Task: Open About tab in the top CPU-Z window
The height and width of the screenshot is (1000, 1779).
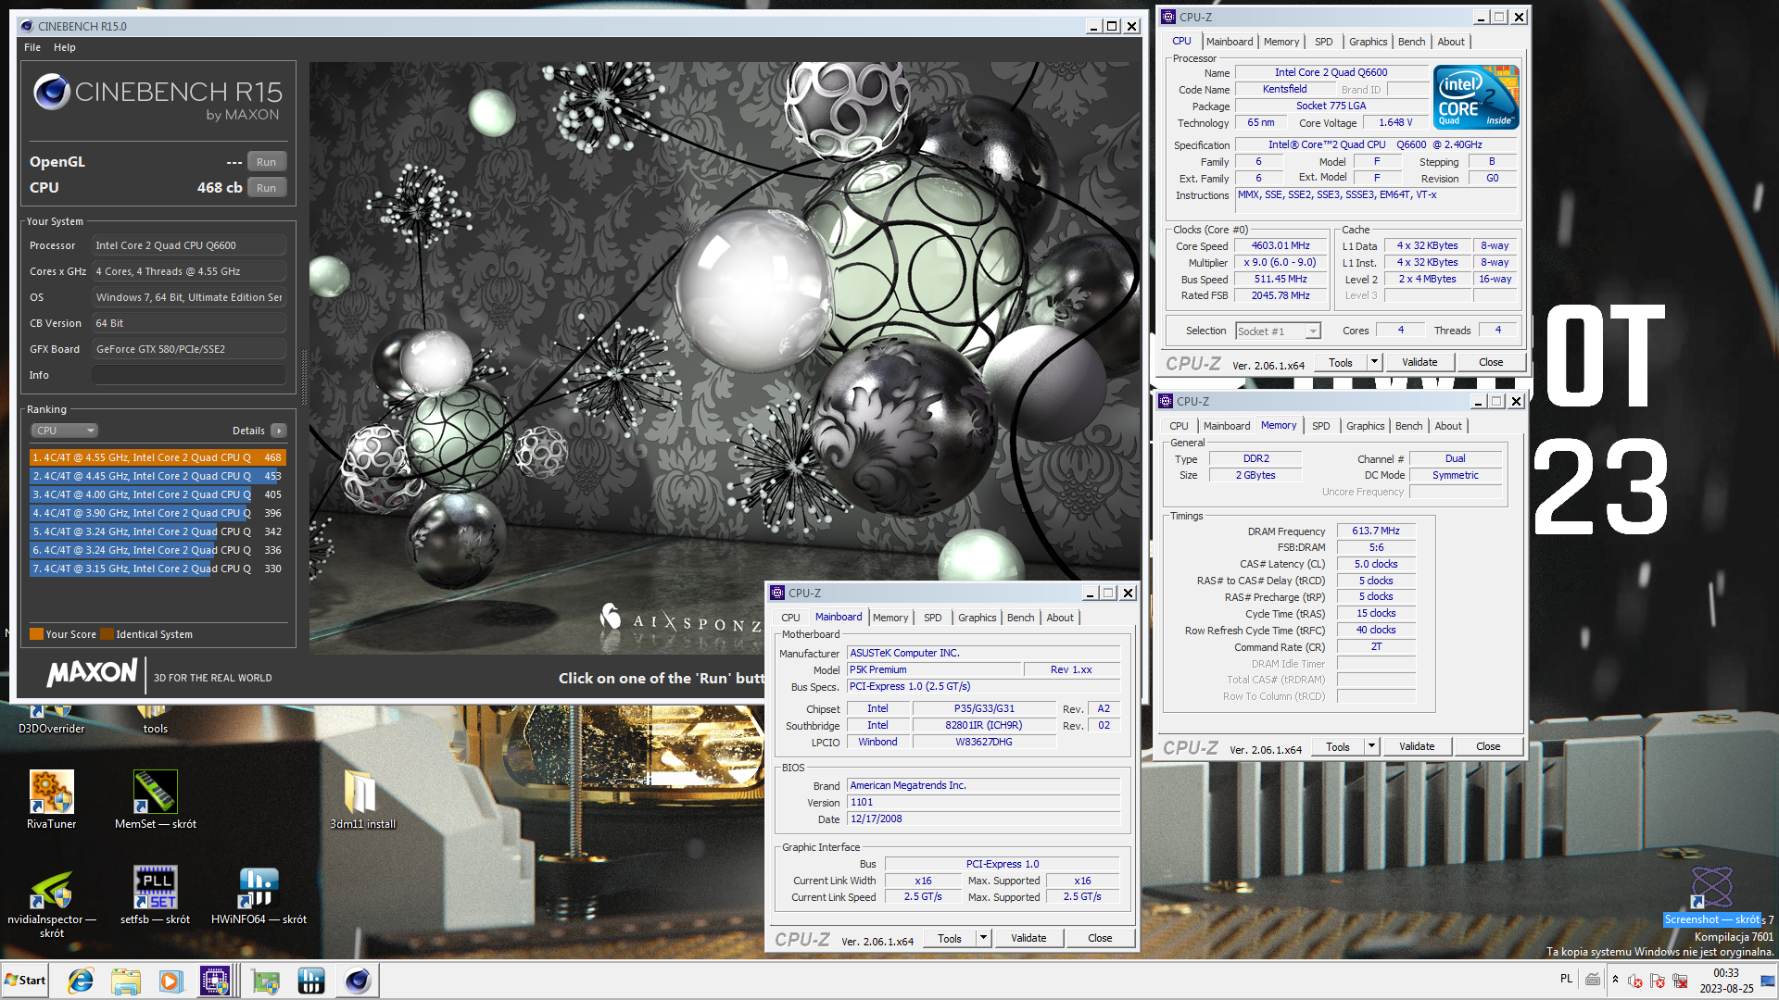Action: pyautogui.click(x=1451, y=42)
